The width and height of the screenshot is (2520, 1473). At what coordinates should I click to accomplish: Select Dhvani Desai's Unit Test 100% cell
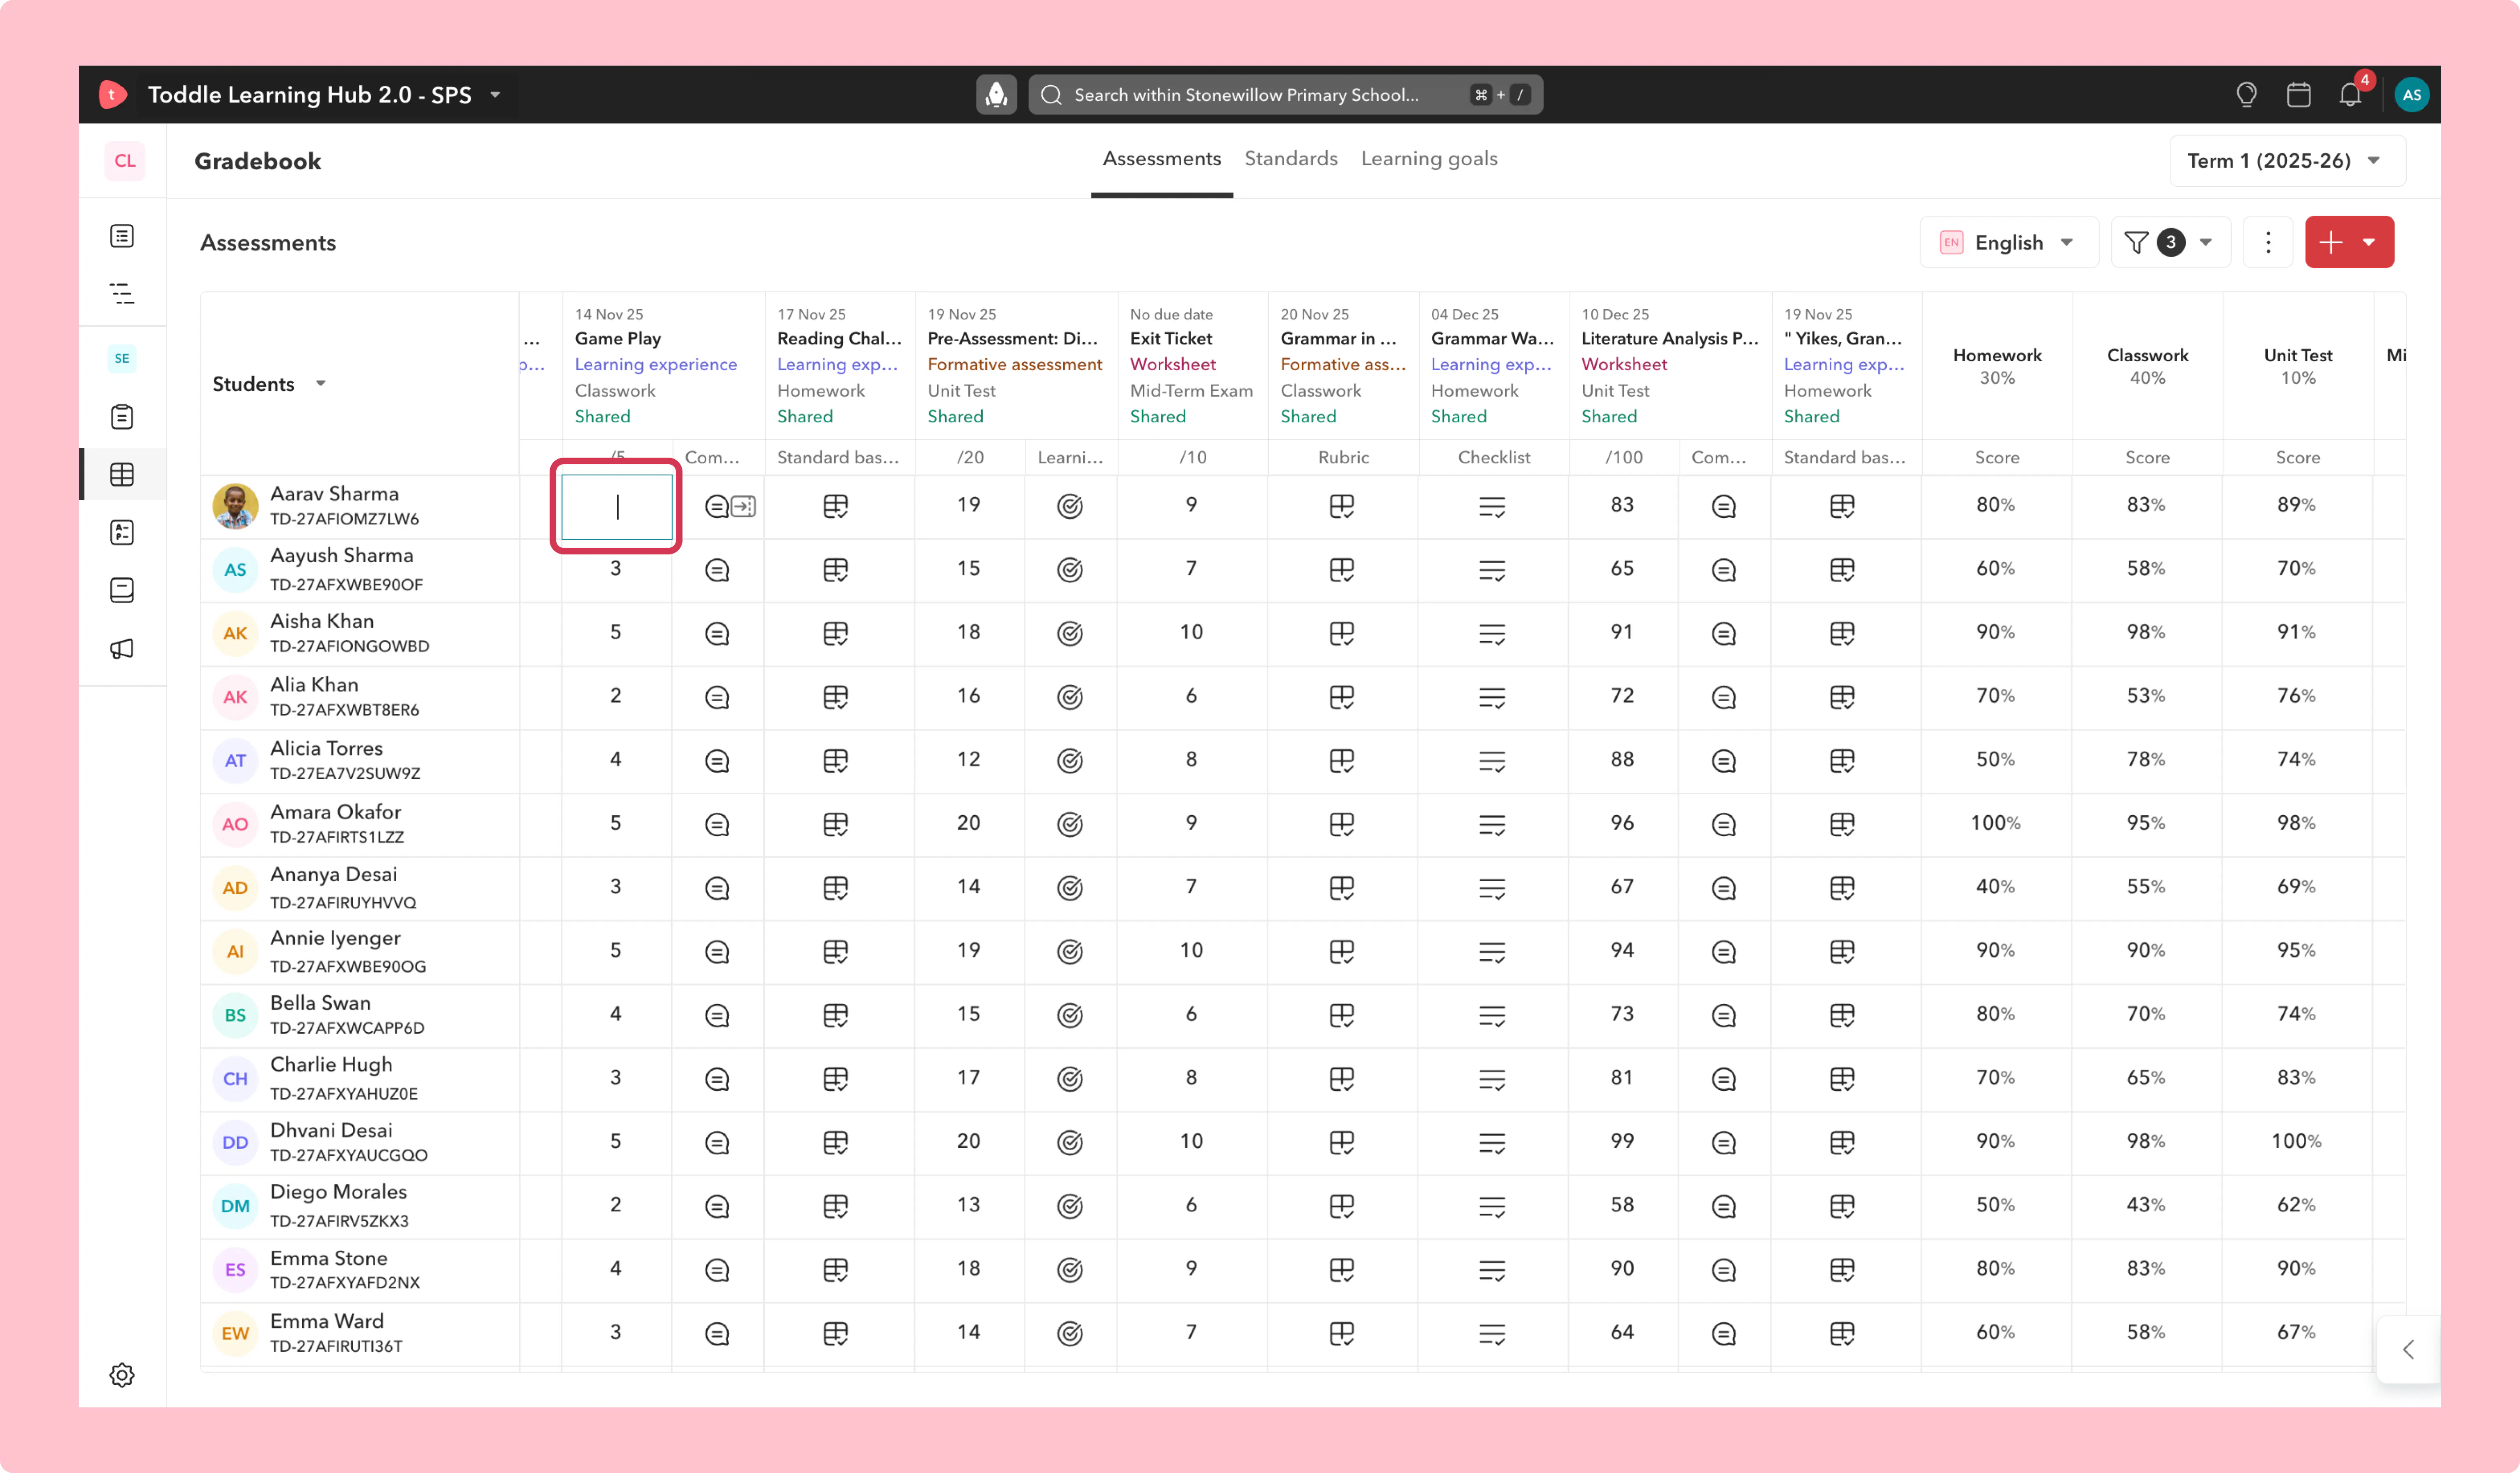click(x=2296, y=1142)
